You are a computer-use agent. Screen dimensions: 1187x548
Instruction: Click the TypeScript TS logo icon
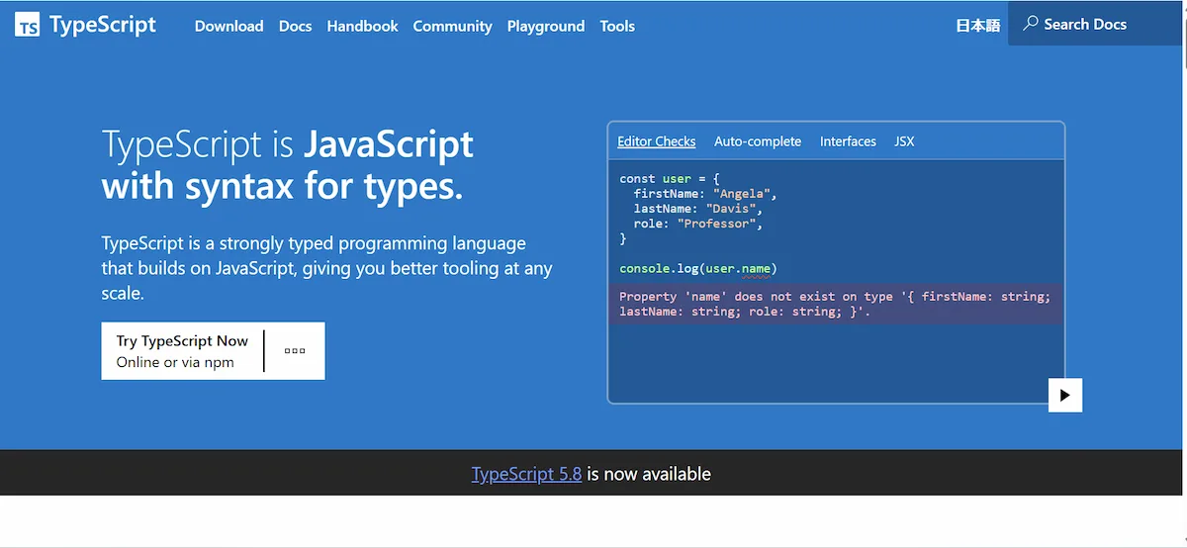(x=28, y=25)
